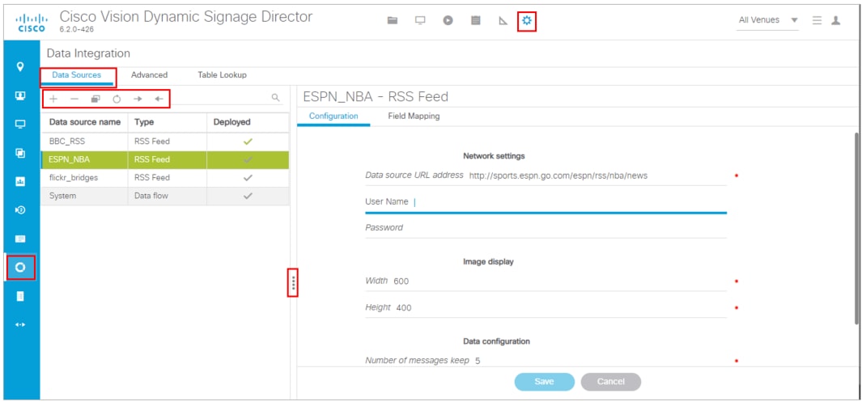Select the Configuration tab
The width and height of the screenshot is (866, 406).
click(333, 116)
